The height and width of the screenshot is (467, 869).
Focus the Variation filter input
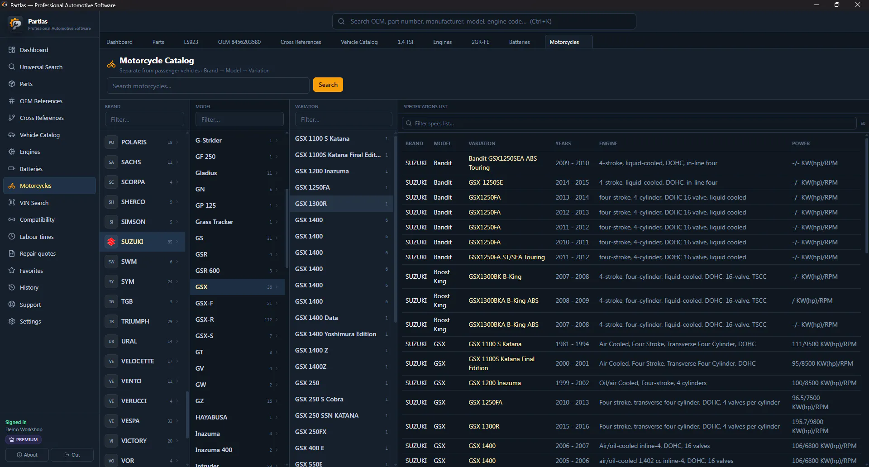[344, 119]
